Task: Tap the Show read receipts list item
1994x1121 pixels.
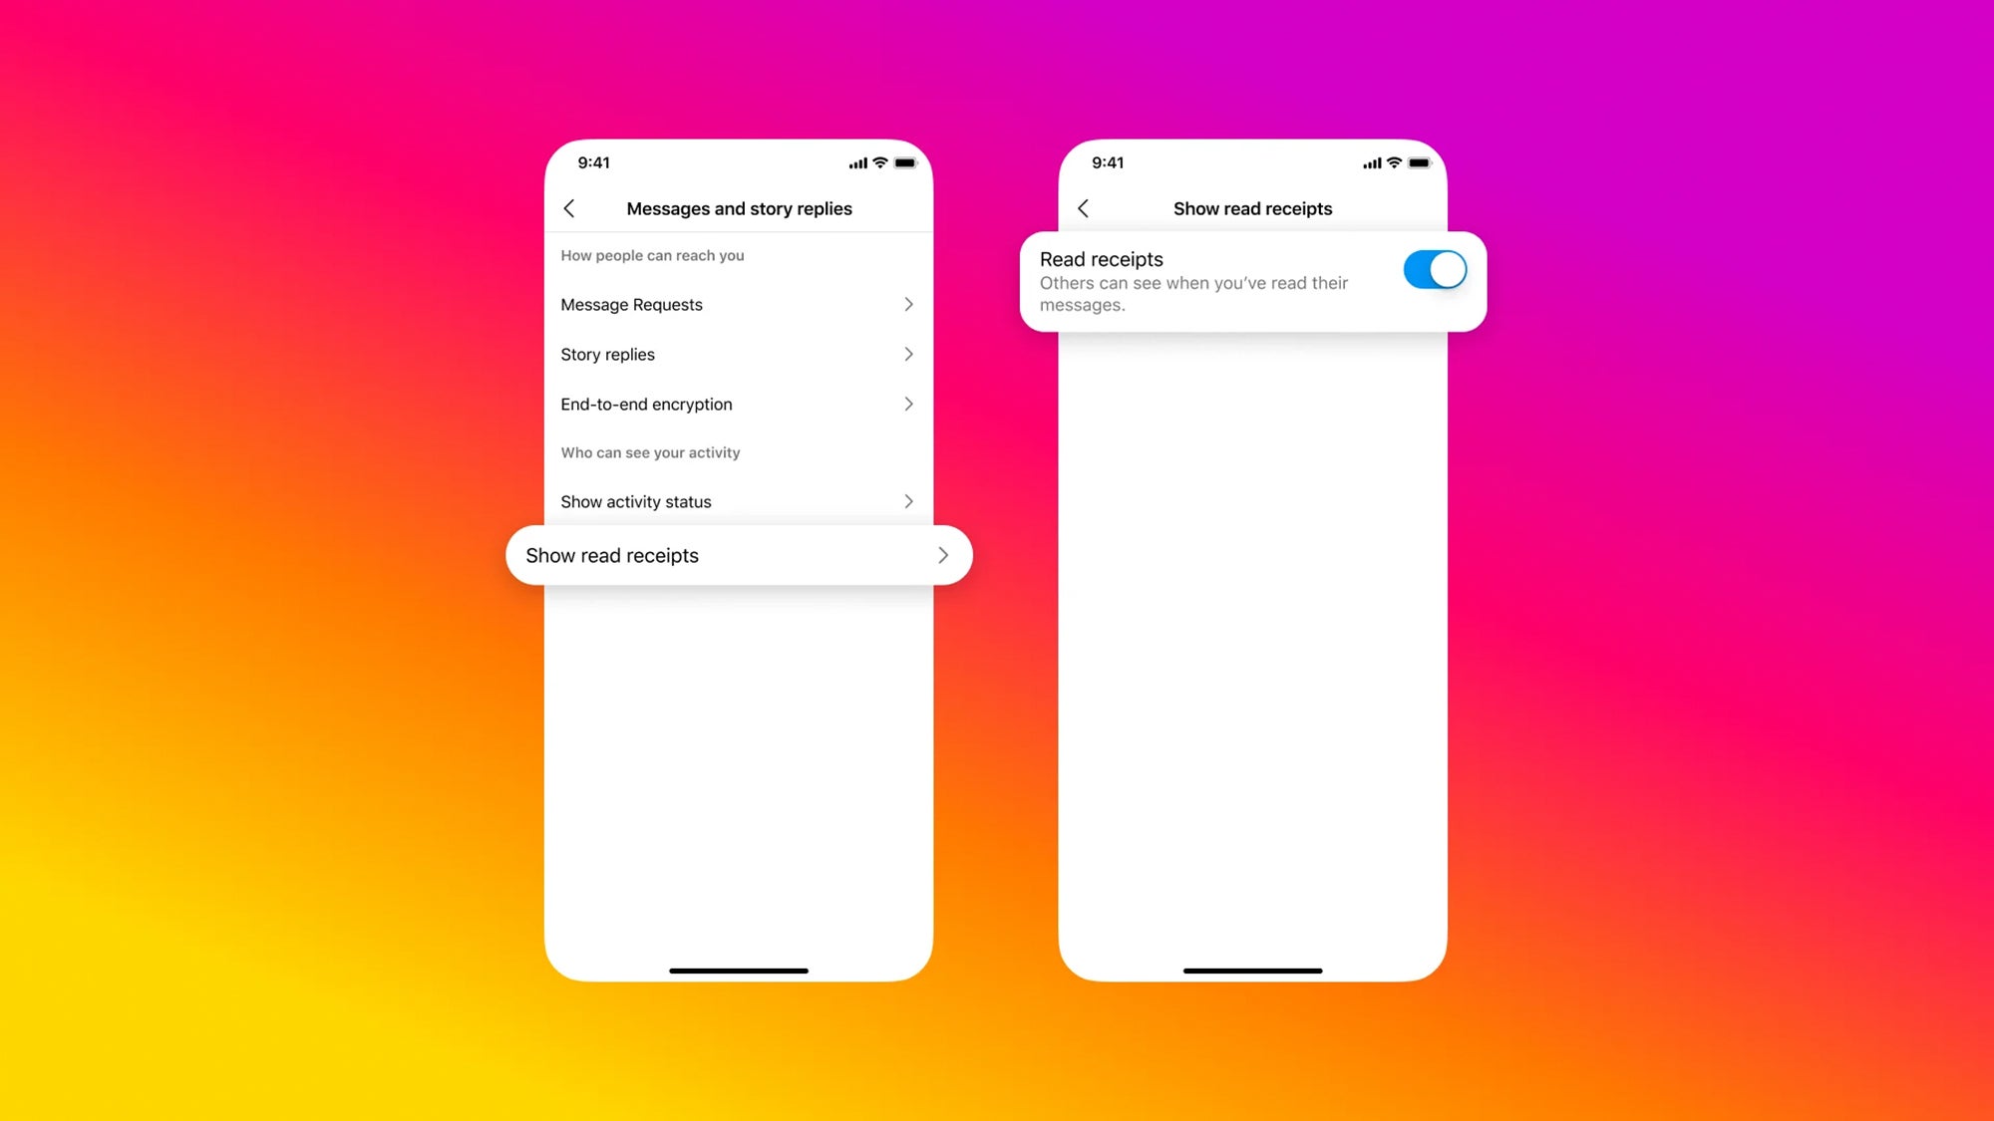Action: click(736, 554)
